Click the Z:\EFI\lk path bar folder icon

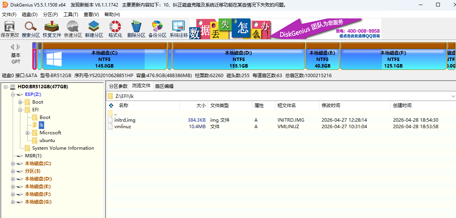click(110, 96)
